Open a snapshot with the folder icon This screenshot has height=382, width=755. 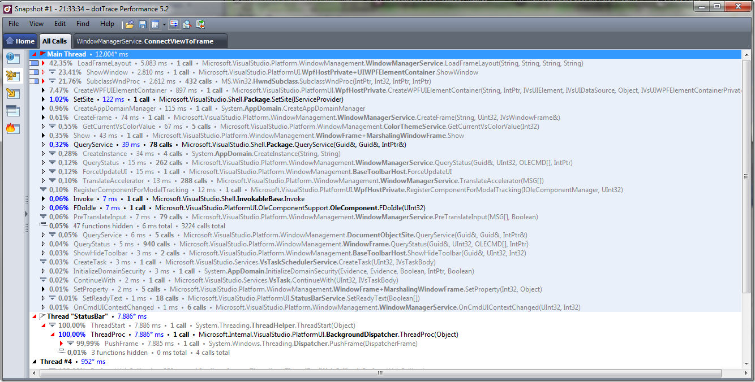(130, 24)
